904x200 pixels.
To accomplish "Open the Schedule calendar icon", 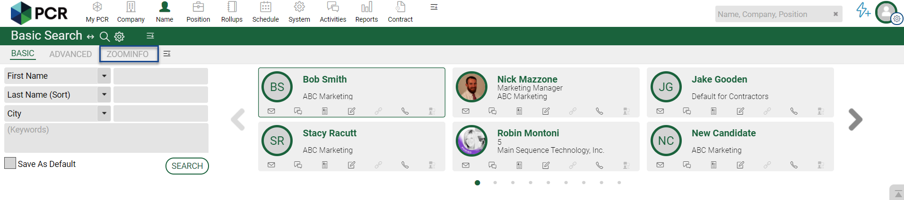I will click(266, 7).
